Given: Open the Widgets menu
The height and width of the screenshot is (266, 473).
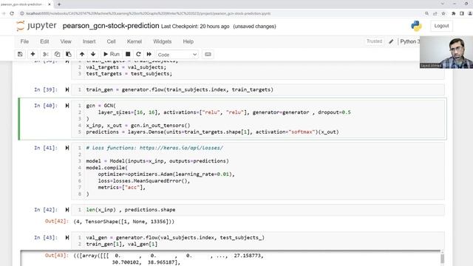Looking at the screenshot, I should click(163, 41).
